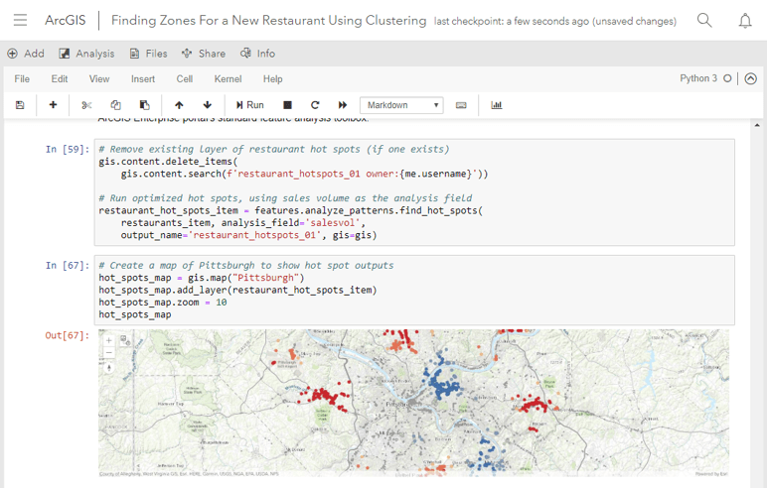Cut selected cell with scissors icon
This screenshot has height=488, width=767.
pyautogui.click(x=86, y=105)
